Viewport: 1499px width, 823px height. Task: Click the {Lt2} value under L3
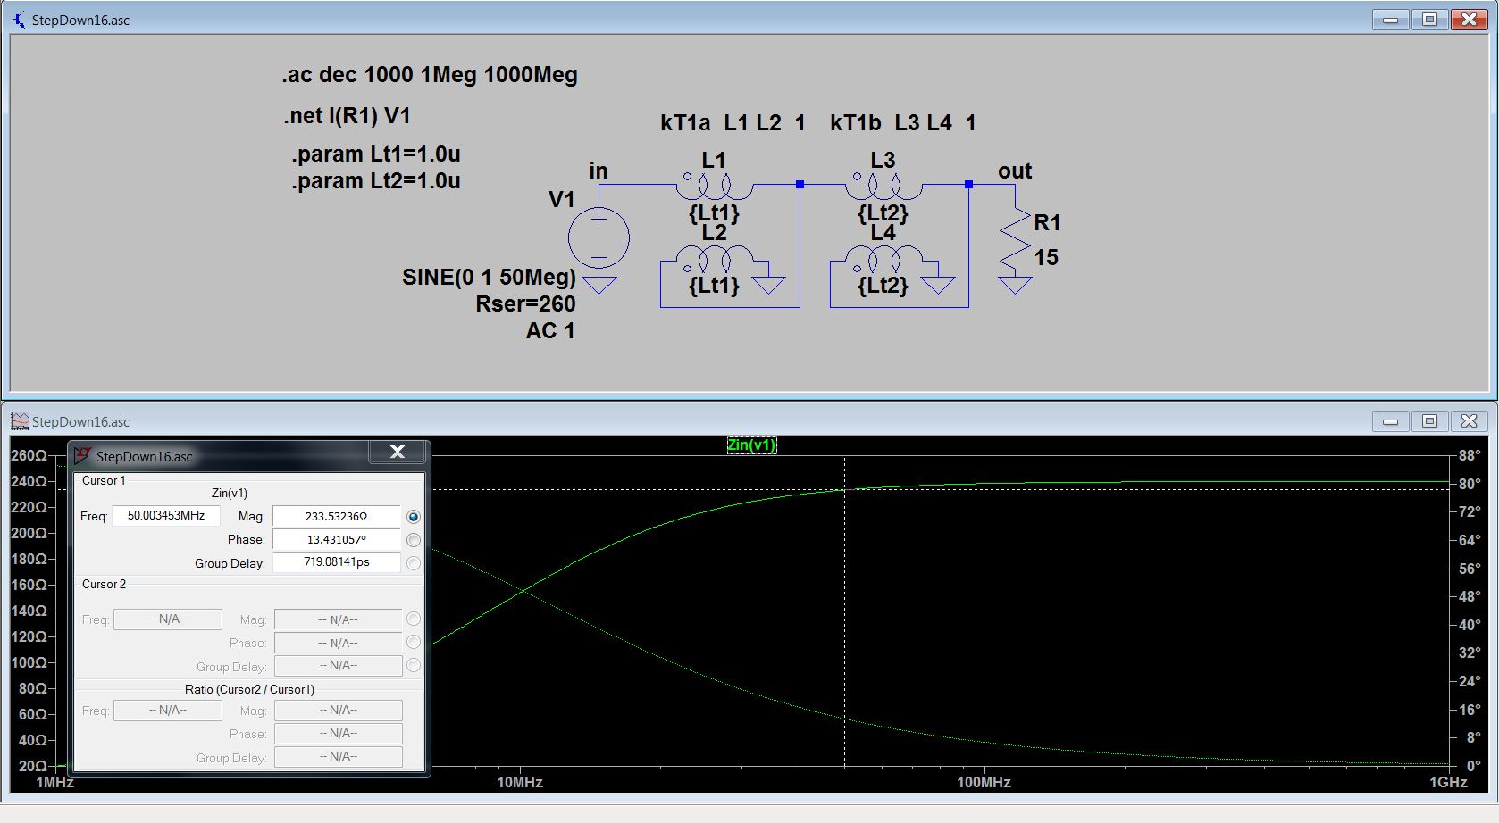click(883, 213)
